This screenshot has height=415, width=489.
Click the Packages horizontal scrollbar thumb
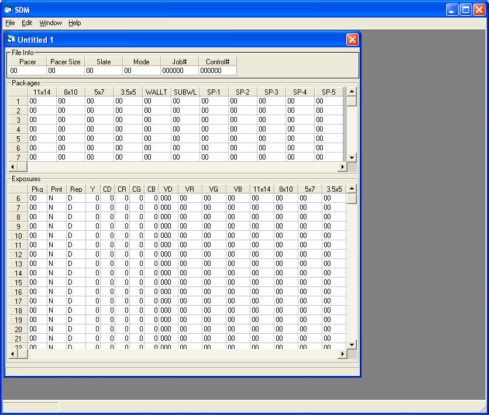(x=22, y=167)
